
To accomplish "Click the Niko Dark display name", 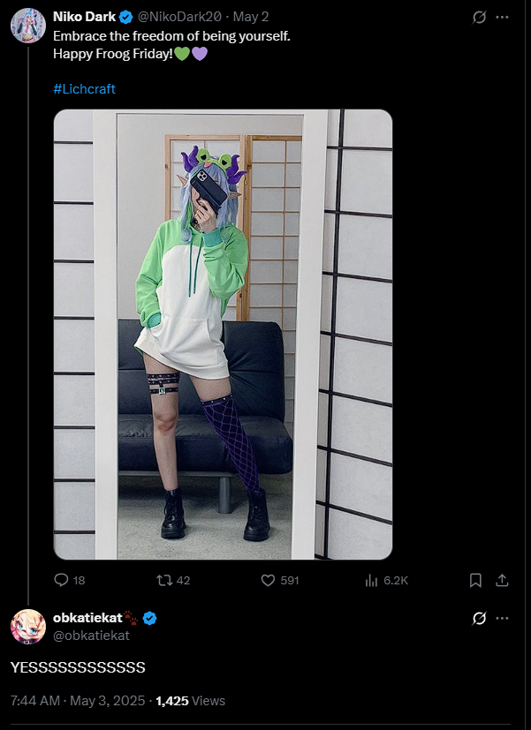I will (x=84, y=17).
